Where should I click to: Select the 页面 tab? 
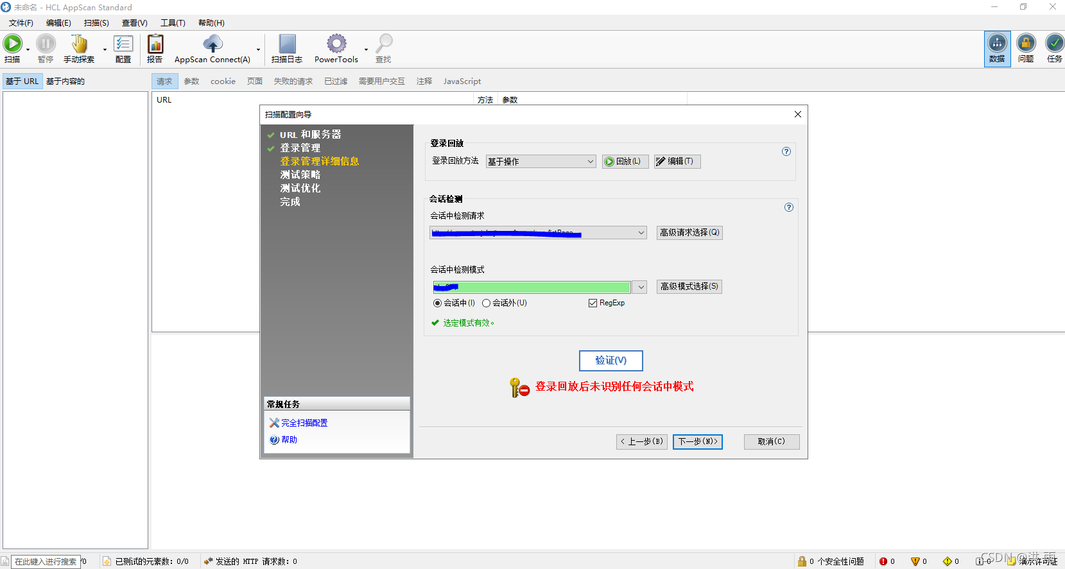pos(255,81)
